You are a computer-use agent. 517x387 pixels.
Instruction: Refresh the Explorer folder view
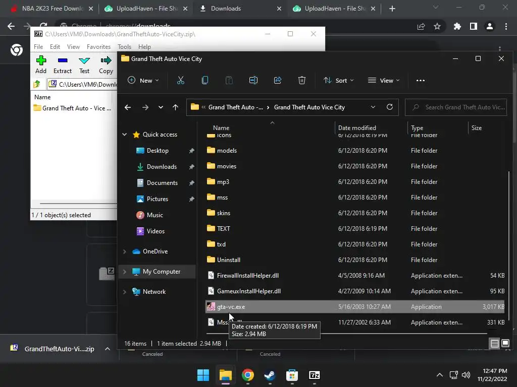point(389,107)
